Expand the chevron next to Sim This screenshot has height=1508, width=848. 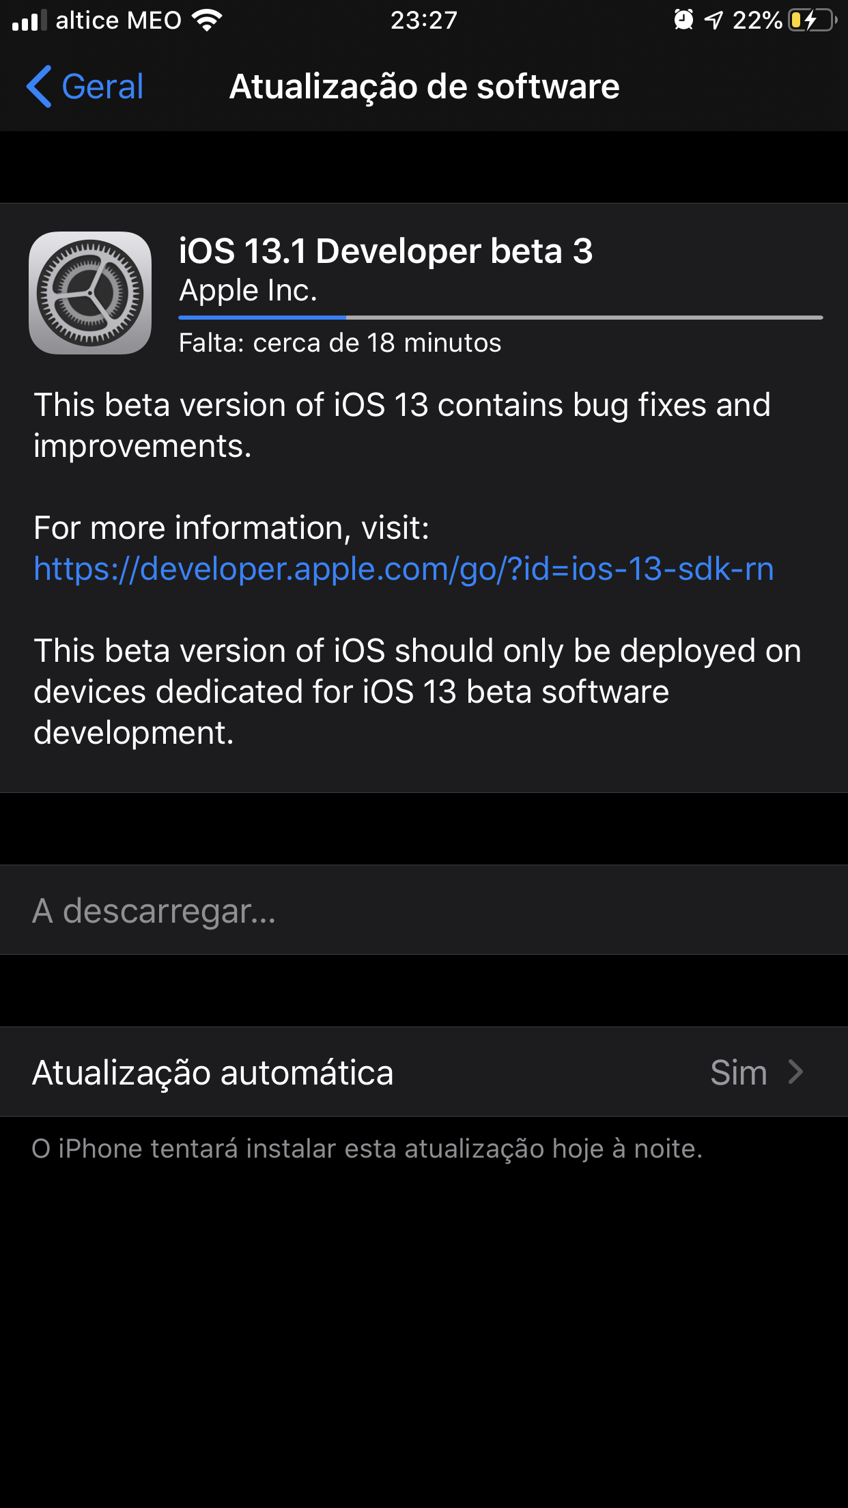795,1072
